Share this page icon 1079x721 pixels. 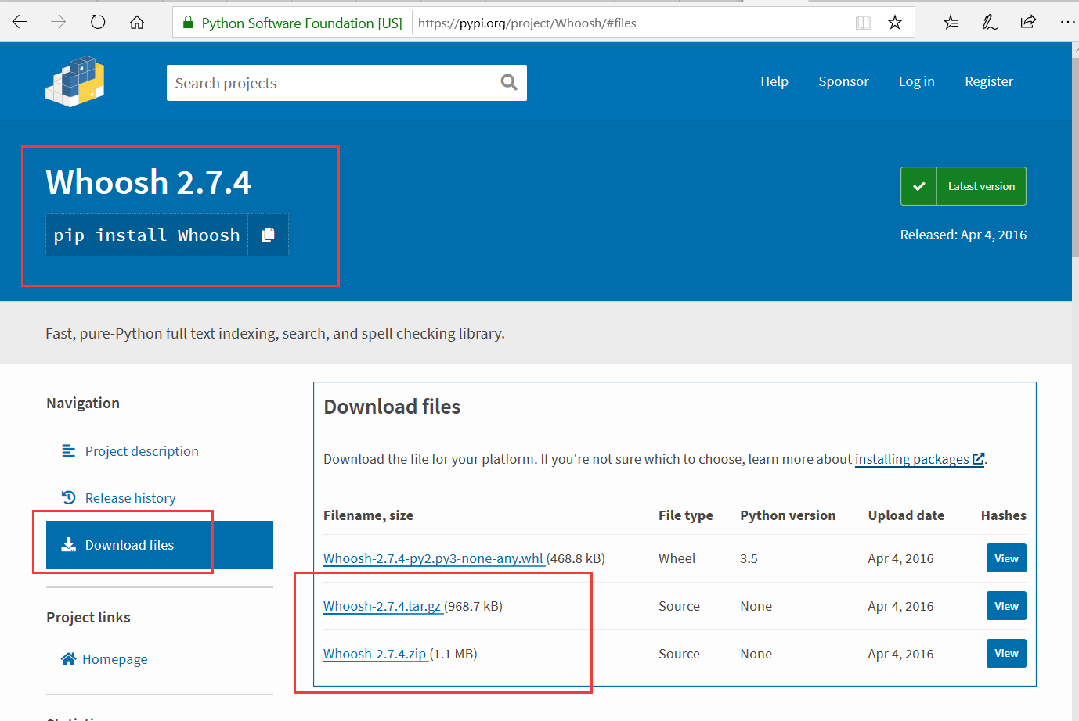(x=1028, y=22)
